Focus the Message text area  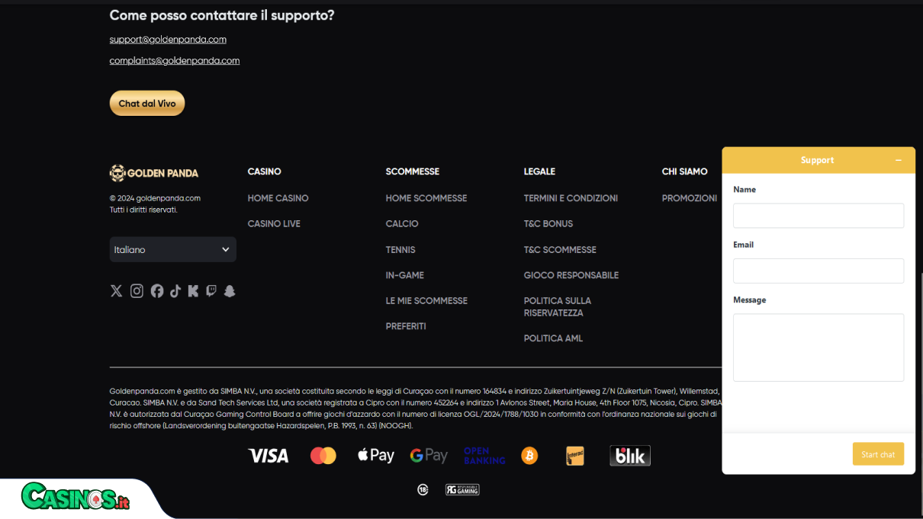818,348
